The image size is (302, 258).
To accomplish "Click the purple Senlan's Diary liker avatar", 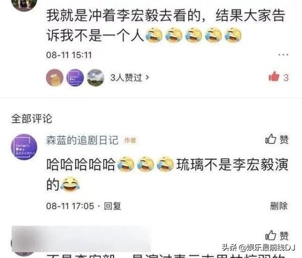I will pos(75,77).
